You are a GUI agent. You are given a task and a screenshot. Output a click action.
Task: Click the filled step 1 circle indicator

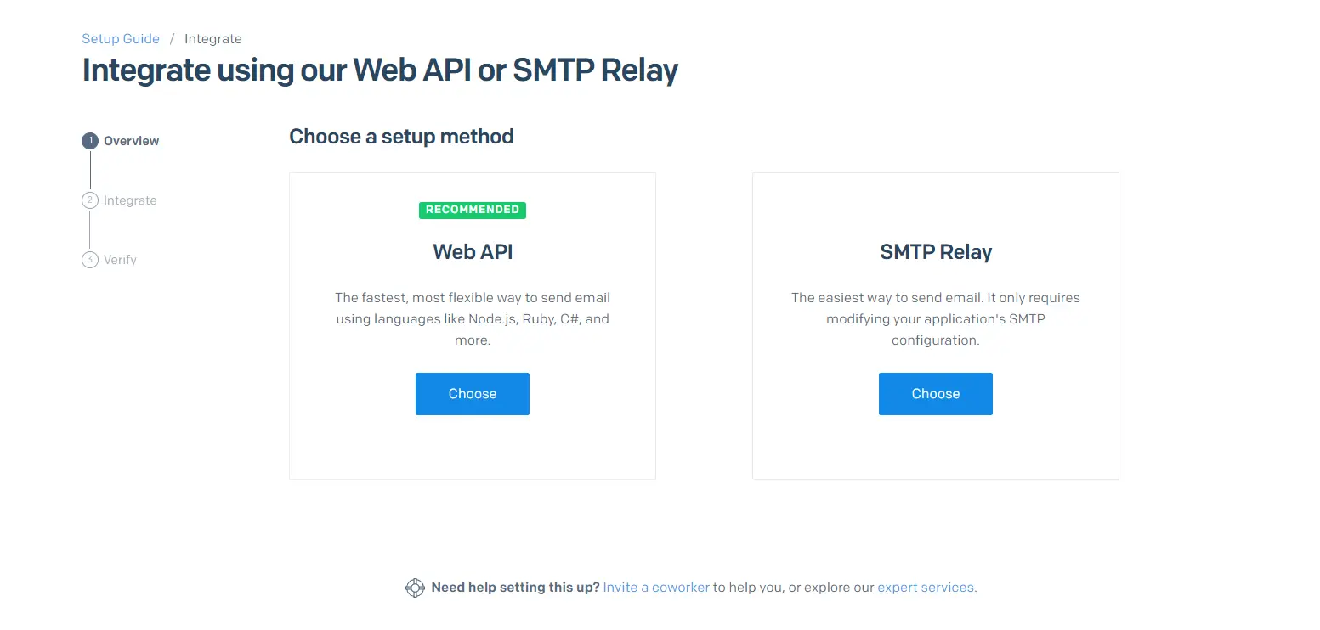pyautogui.click(x=90, y=140)
